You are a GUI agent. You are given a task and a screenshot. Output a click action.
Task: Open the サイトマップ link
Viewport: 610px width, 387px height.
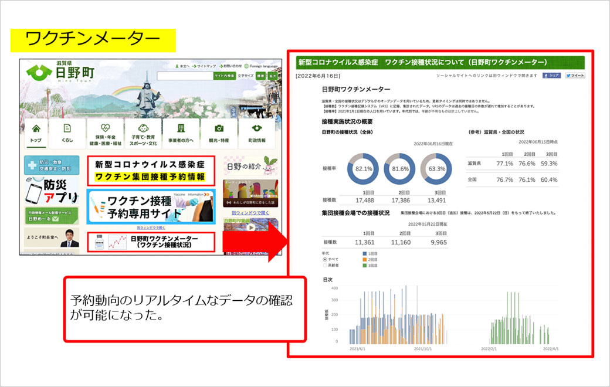pyautogui.click(x=204, y=66)
